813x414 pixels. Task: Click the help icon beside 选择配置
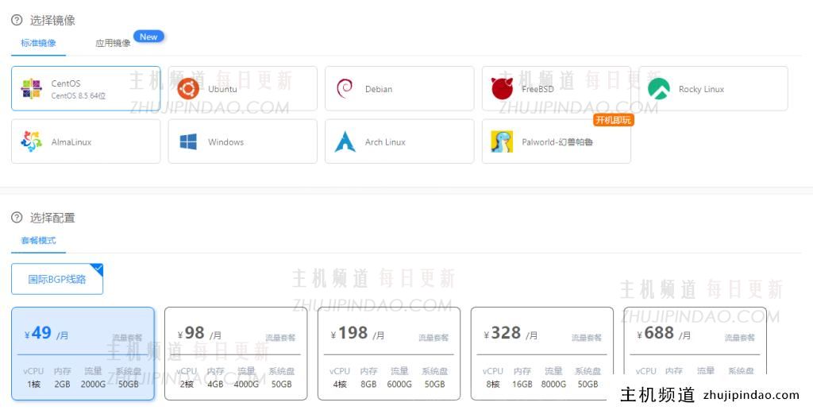tap(17, 218)
